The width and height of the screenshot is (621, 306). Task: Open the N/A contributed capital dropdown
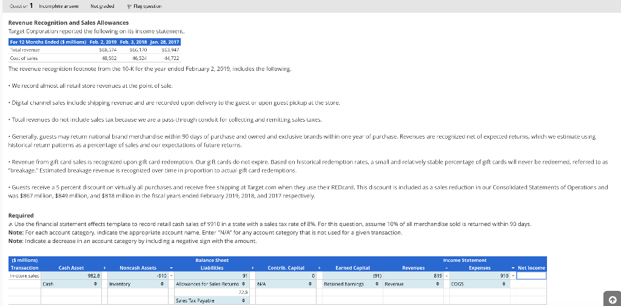[285, 284]
